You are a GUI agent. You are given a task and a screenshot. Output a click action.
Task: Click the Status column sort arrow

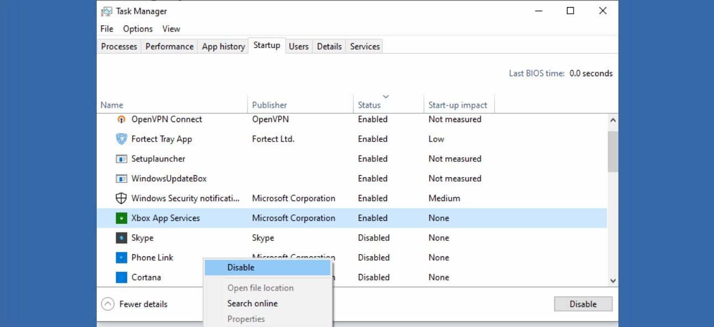click(x=386, y=96)
